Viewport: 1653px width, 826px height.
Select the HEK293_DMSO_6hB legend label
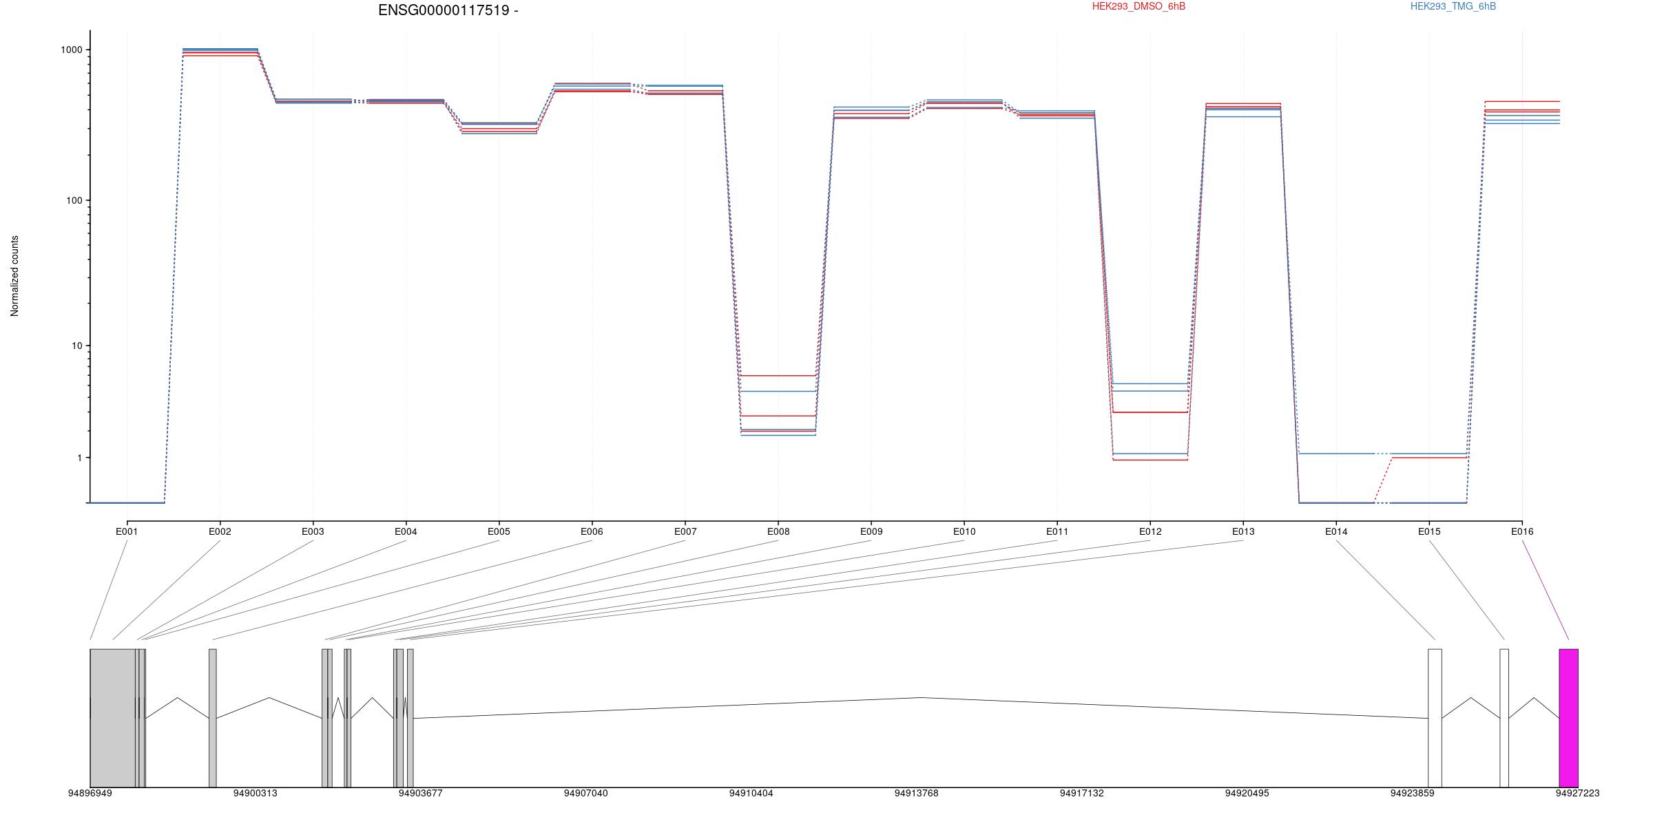[x=1139, y=6]
